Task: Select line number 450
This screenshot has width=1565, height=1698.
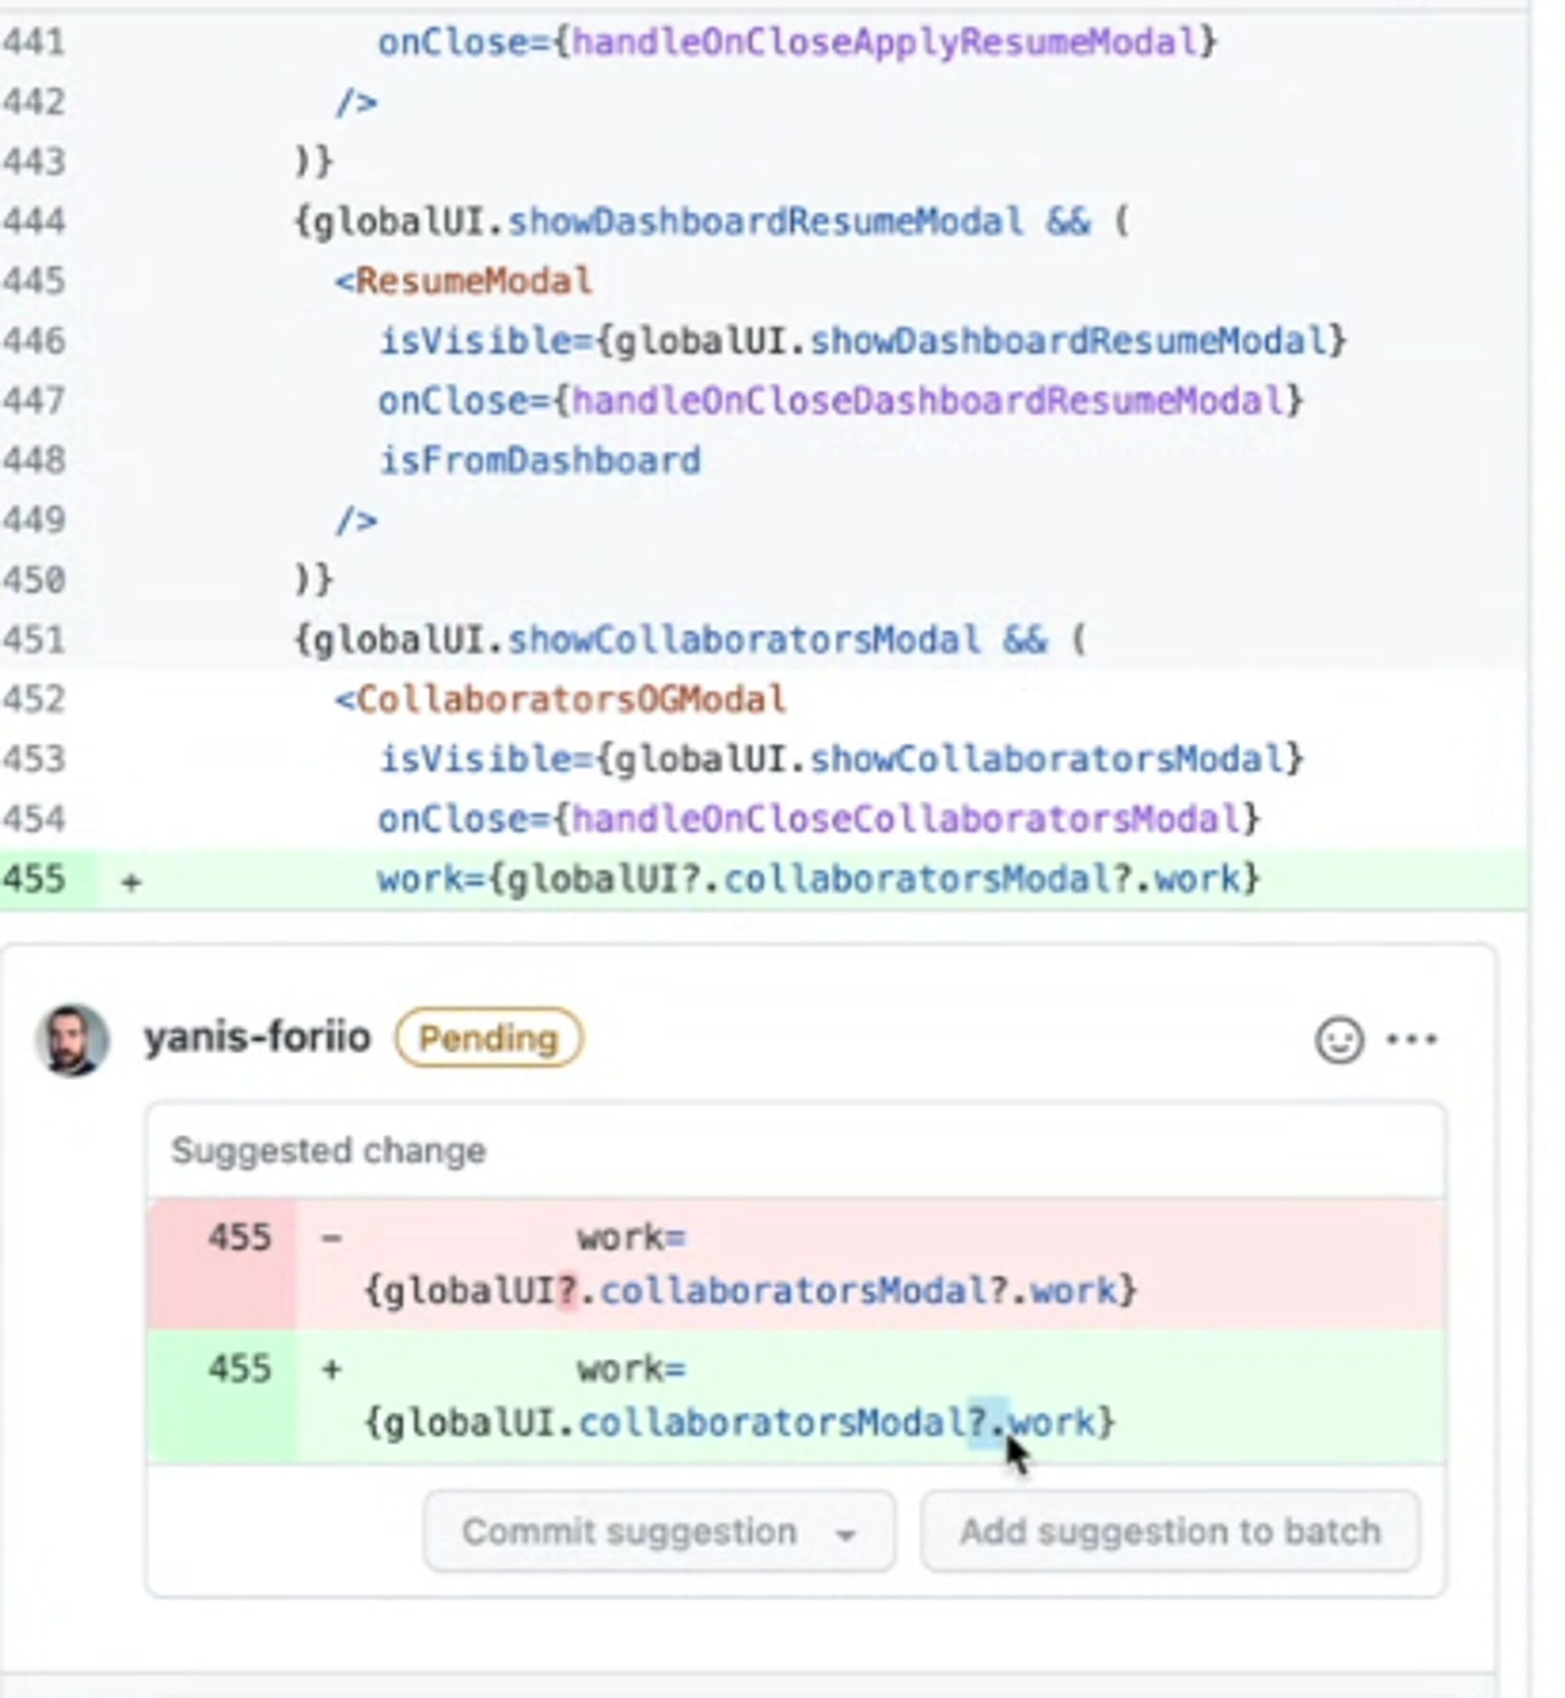Action: tap(34, 580)
